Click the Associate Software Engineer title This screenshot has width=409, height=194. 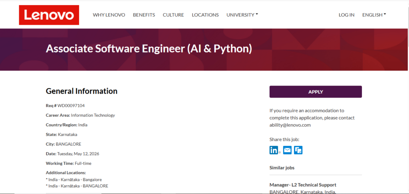coord(149,49)
